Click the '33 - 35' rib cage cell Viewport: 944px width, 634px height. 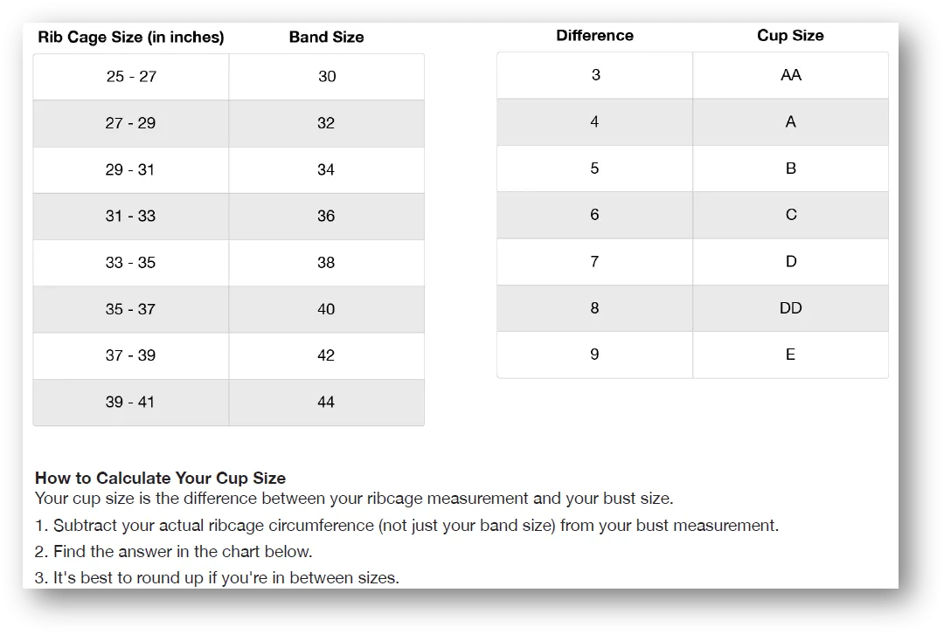coord(131,263)
